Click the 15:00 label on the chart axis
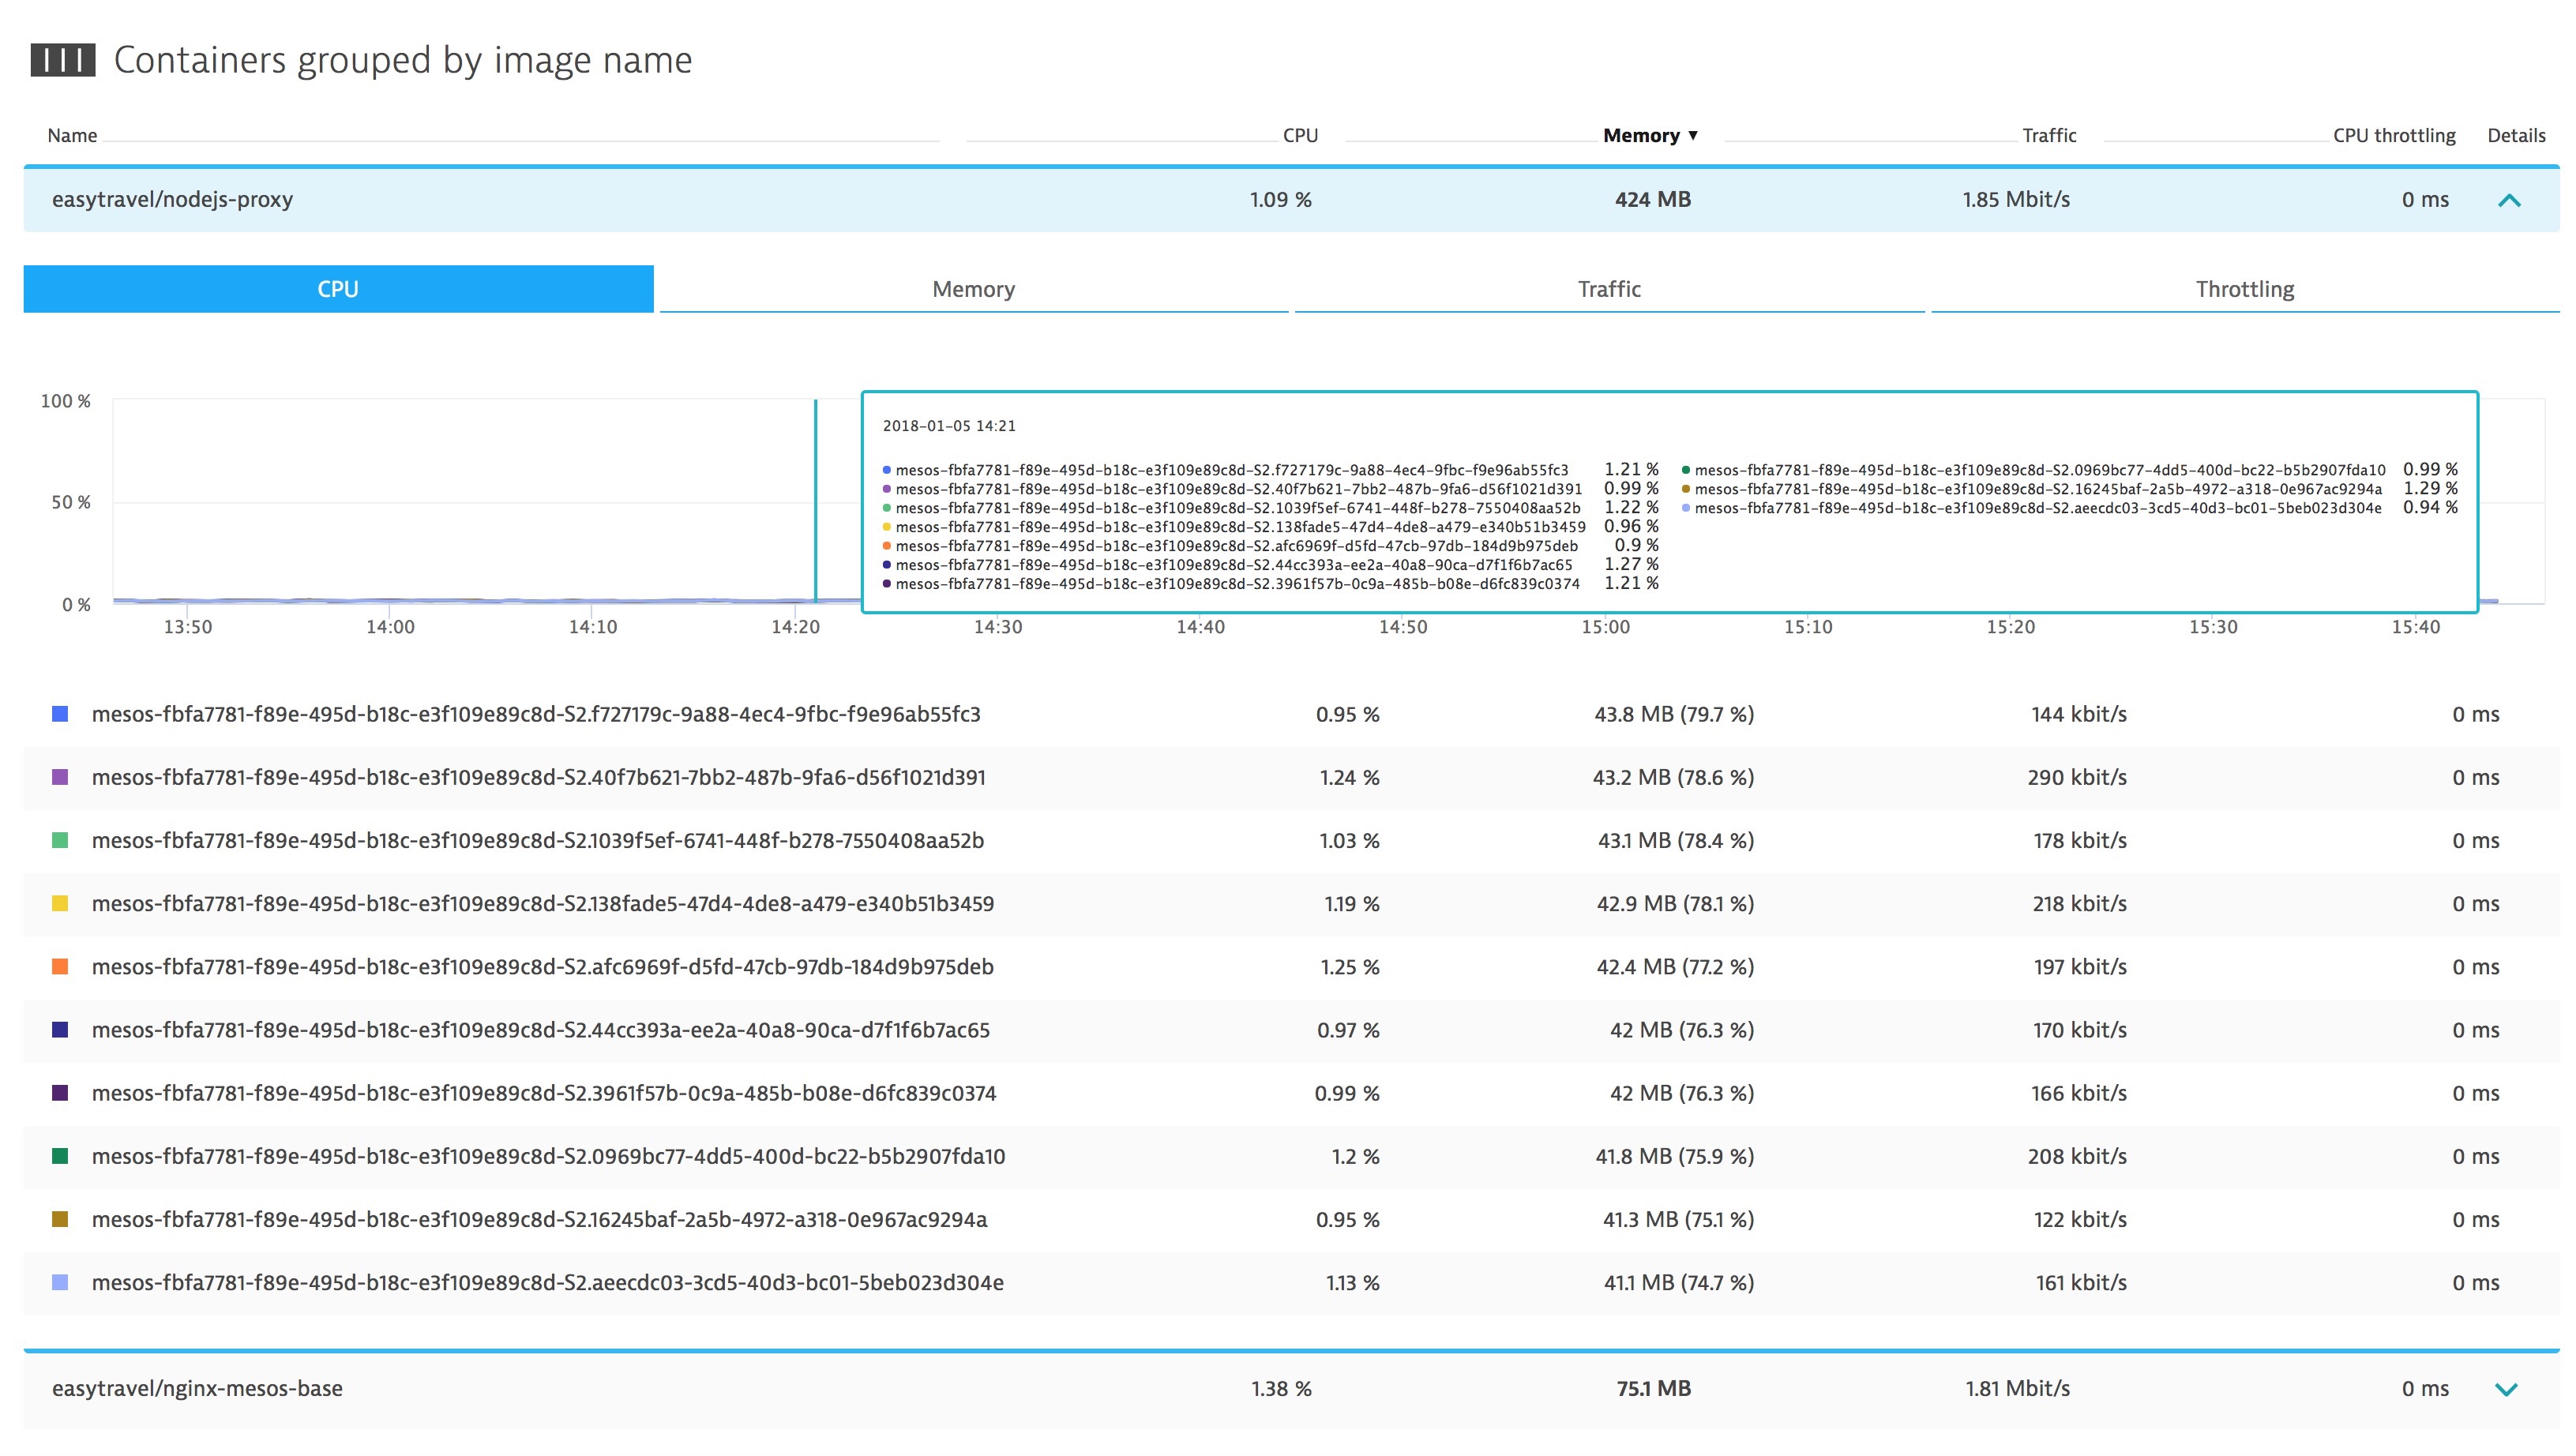The width and height of the screenshot is (2576, 1456). (1605, 627)
